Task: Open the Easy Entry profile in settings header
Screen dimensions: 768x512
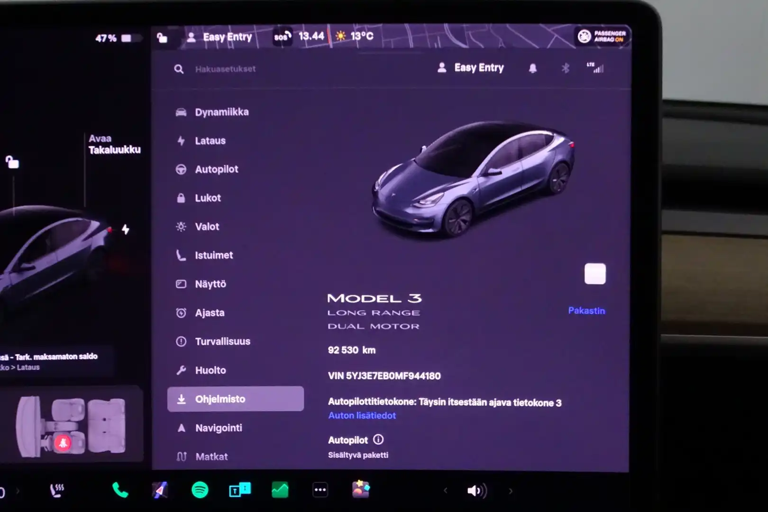Action: pyautogui.click(x=470, y=68)
